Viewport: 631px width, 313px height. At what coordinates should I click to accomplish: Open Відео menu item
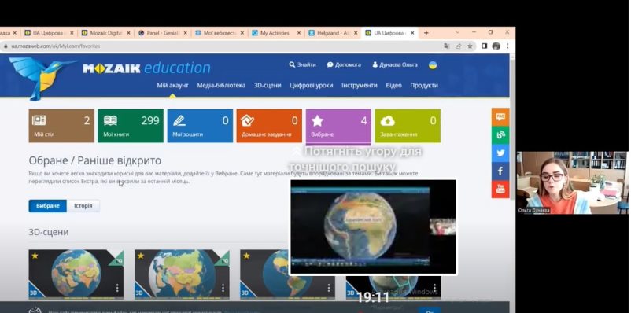[393, 85]
